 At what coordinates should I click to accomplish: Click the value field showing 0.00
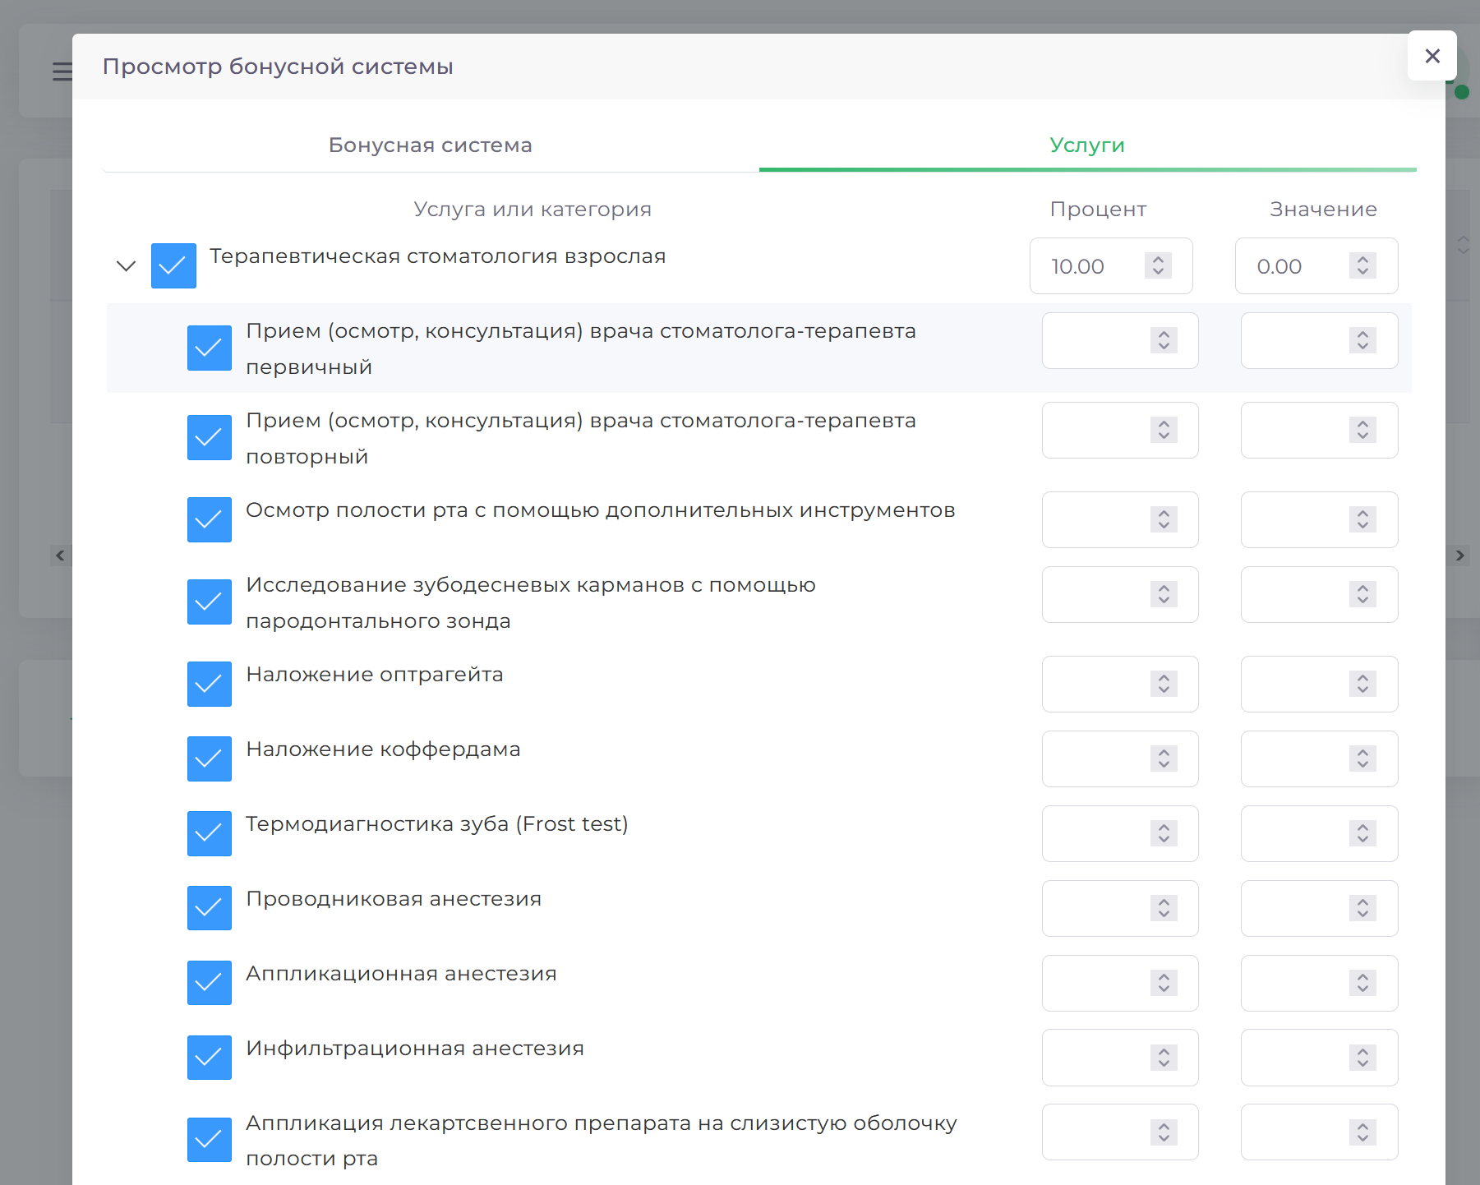pos(1316,266)
